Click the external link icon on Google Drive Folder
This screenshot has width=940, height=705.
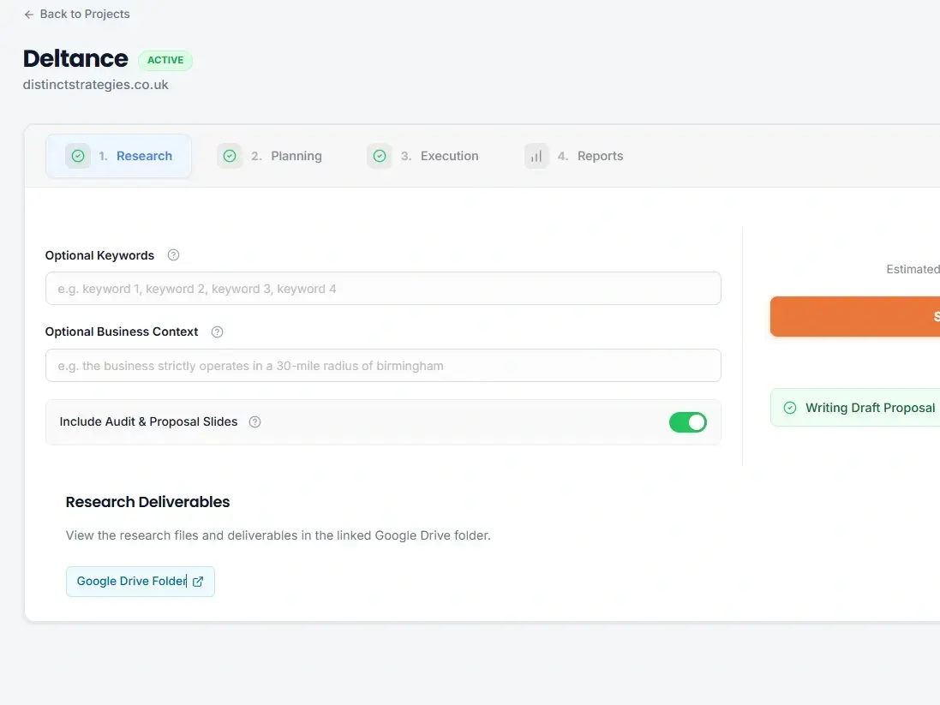pyautogui.click(x=198, y=582)
